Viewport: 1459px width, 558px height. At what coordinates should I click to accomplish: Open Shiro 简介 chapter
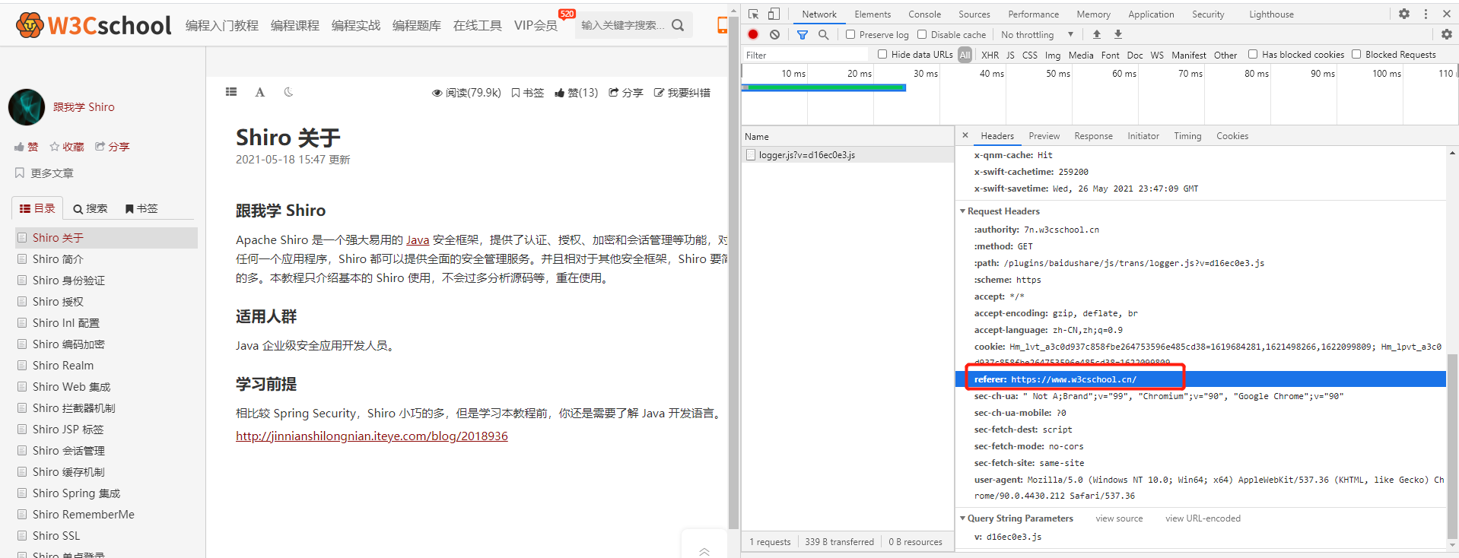coord(58,259)
